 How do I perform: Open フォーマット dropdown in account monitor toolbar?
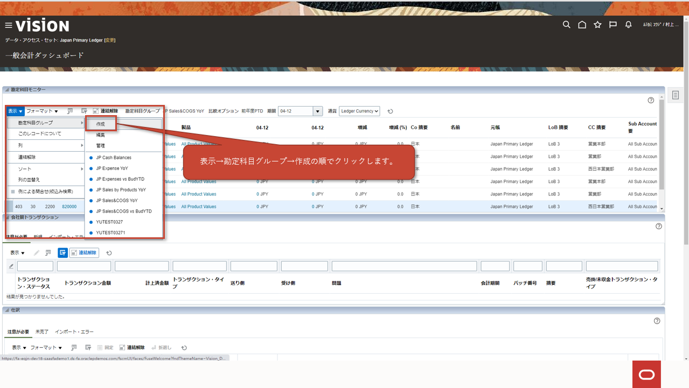pos(42,111)
